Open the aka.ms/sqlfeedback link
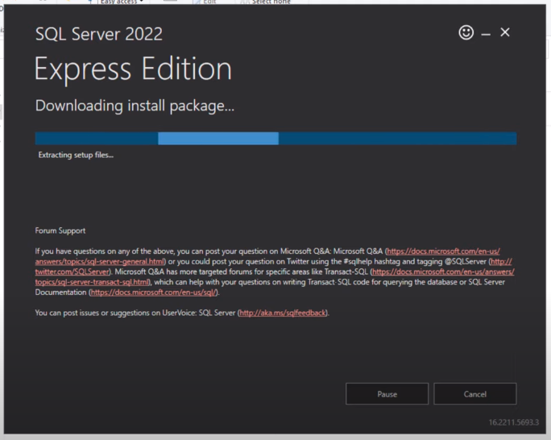The image size is (551, 440). pos(283,313)
